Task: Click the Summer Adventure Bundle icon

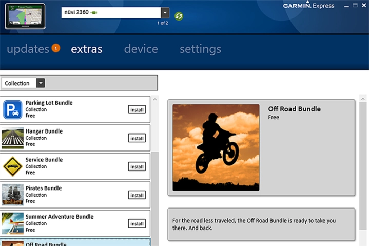Action: pyautogui.click(x=13, y=223)
